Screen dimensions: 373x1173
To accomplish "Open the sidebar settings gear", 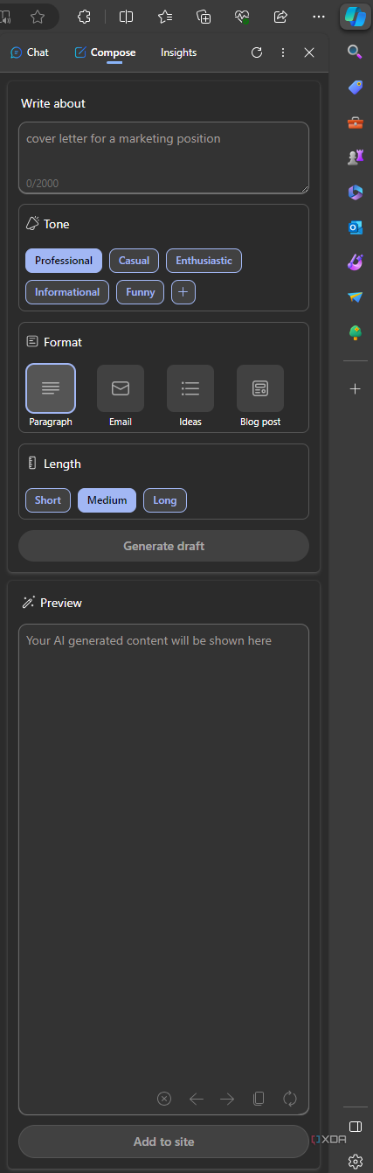I will [355, 1161].
